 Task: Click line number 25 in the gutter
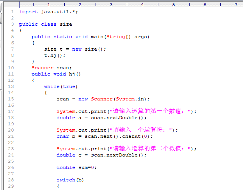(x=11, y=161)
